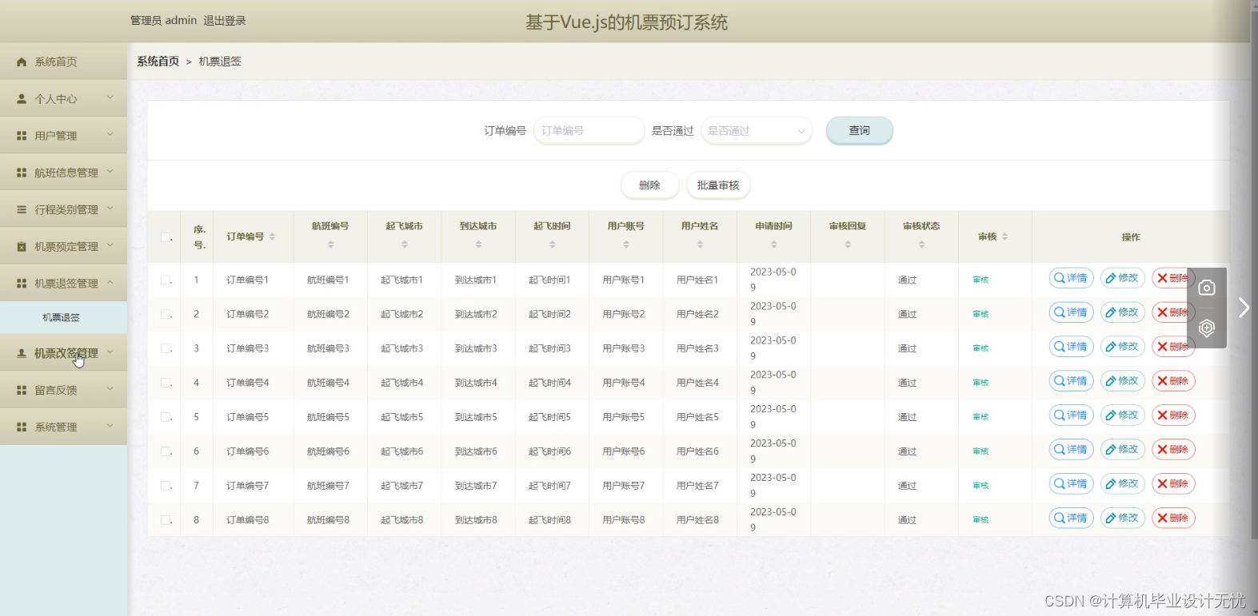
Task: Check the checkbox for row 订单编号7
Action: click(166, 486)
